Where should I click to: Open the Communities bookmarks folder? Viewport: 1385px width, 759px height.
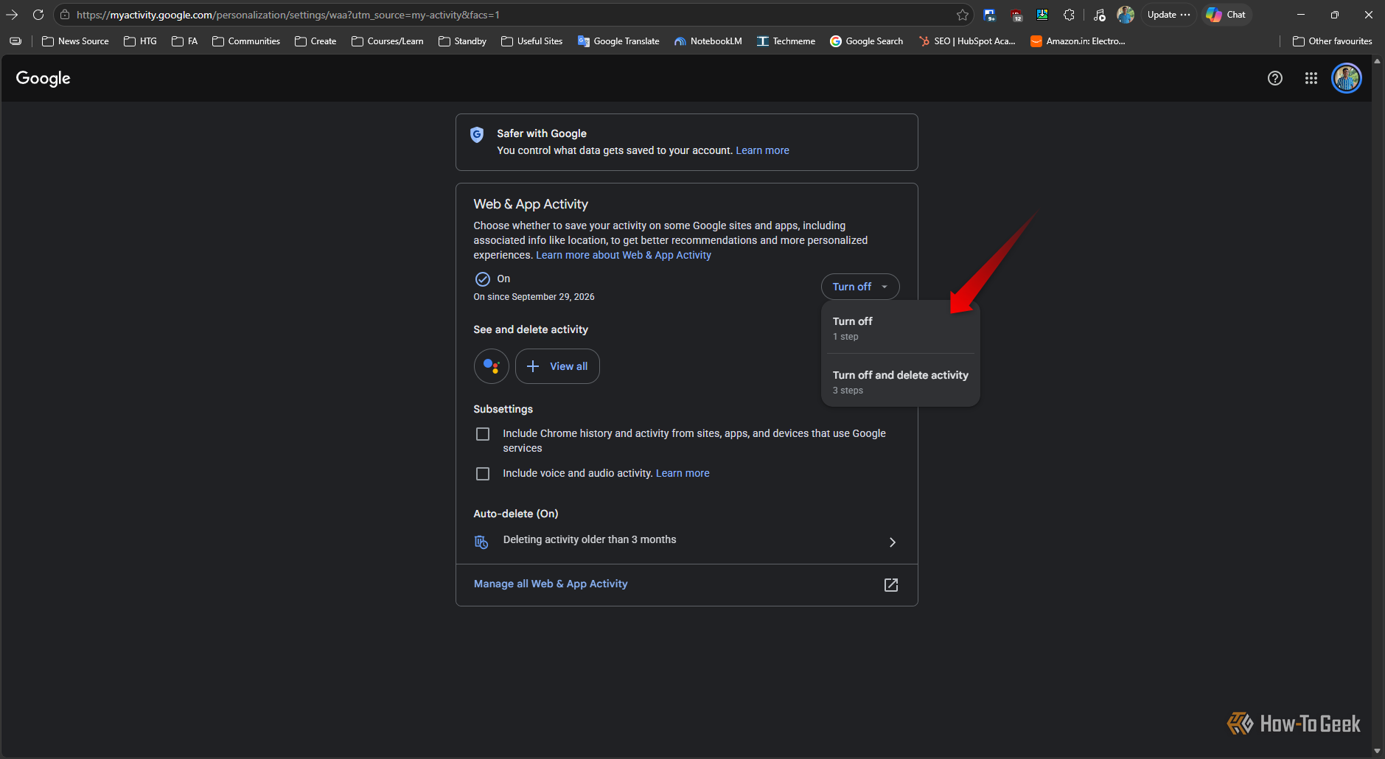coord(246,41)
